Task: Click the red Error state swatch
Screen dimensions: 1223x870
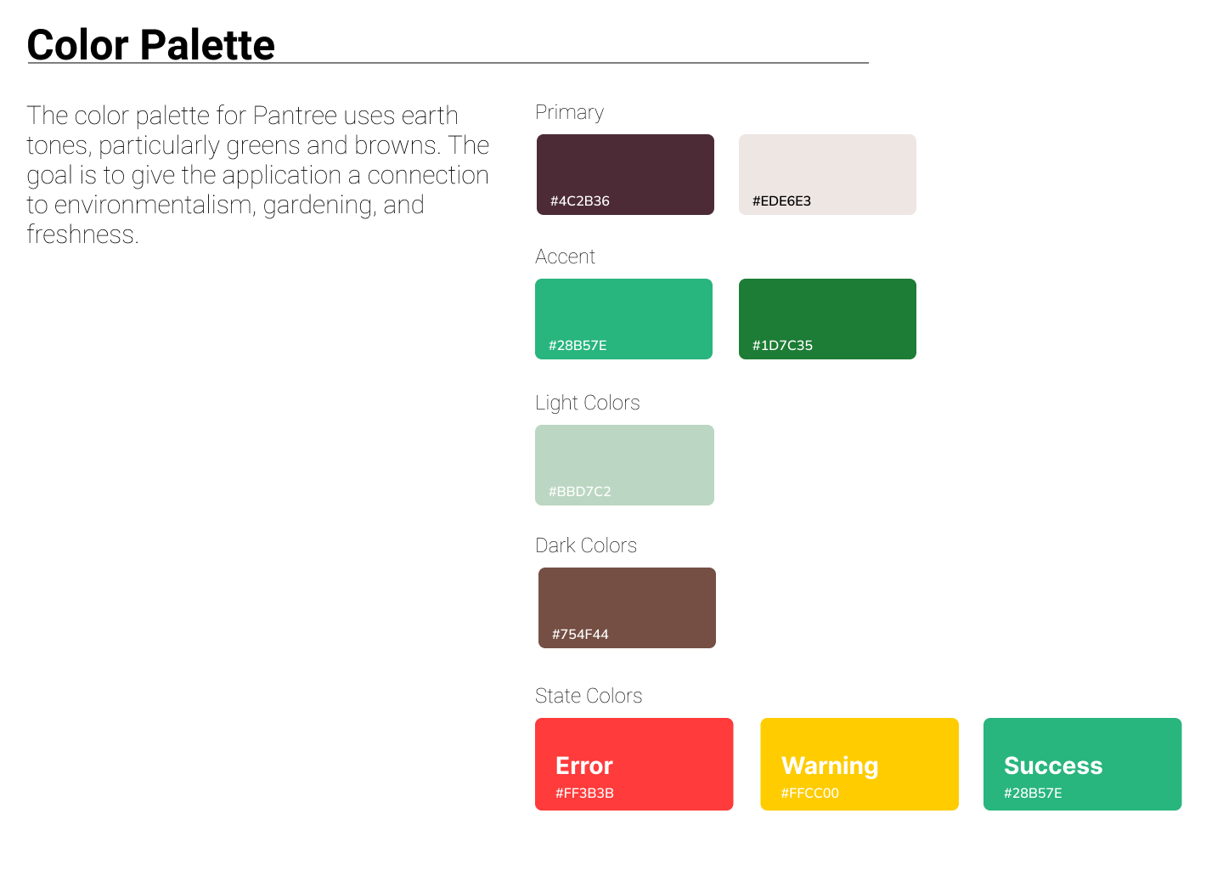Action: 634,764
